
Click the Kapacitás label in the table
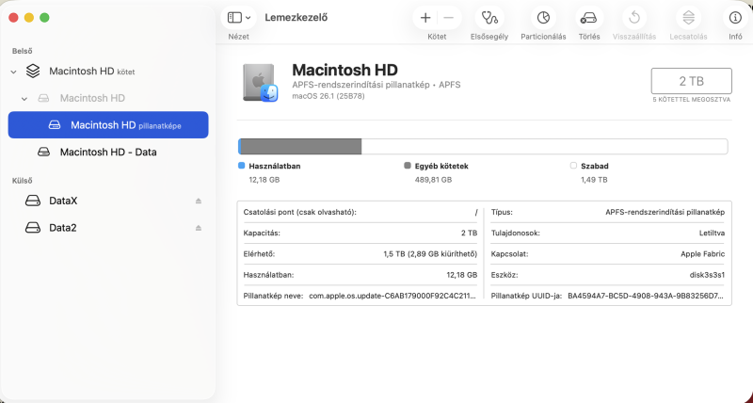click(262, 233)
